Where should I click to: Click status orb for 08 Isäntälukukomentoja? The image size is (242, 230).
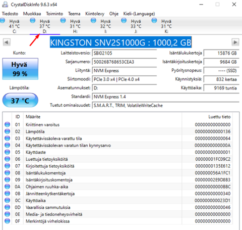[7, 173]
